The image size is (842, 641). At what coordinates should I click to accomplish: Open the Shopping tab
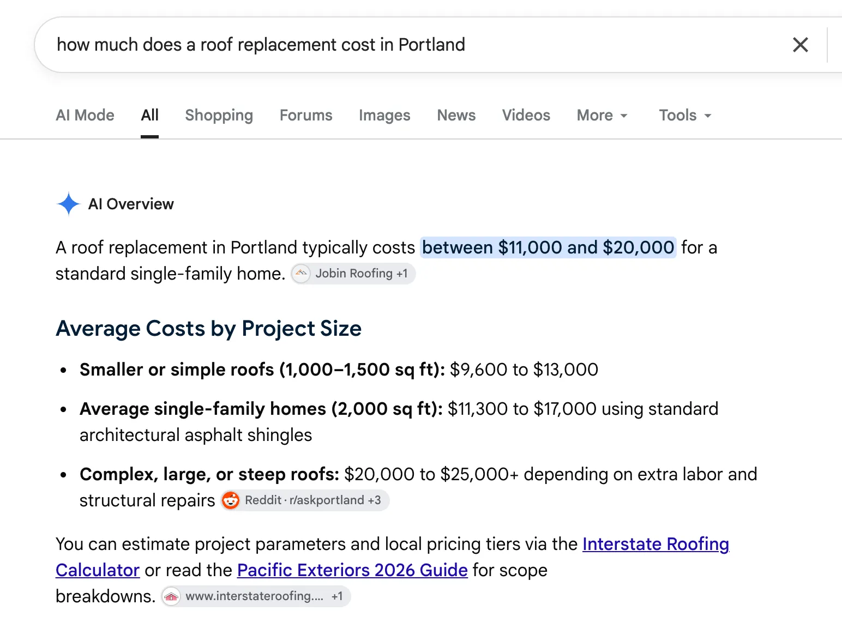click(x=219, y=115)
